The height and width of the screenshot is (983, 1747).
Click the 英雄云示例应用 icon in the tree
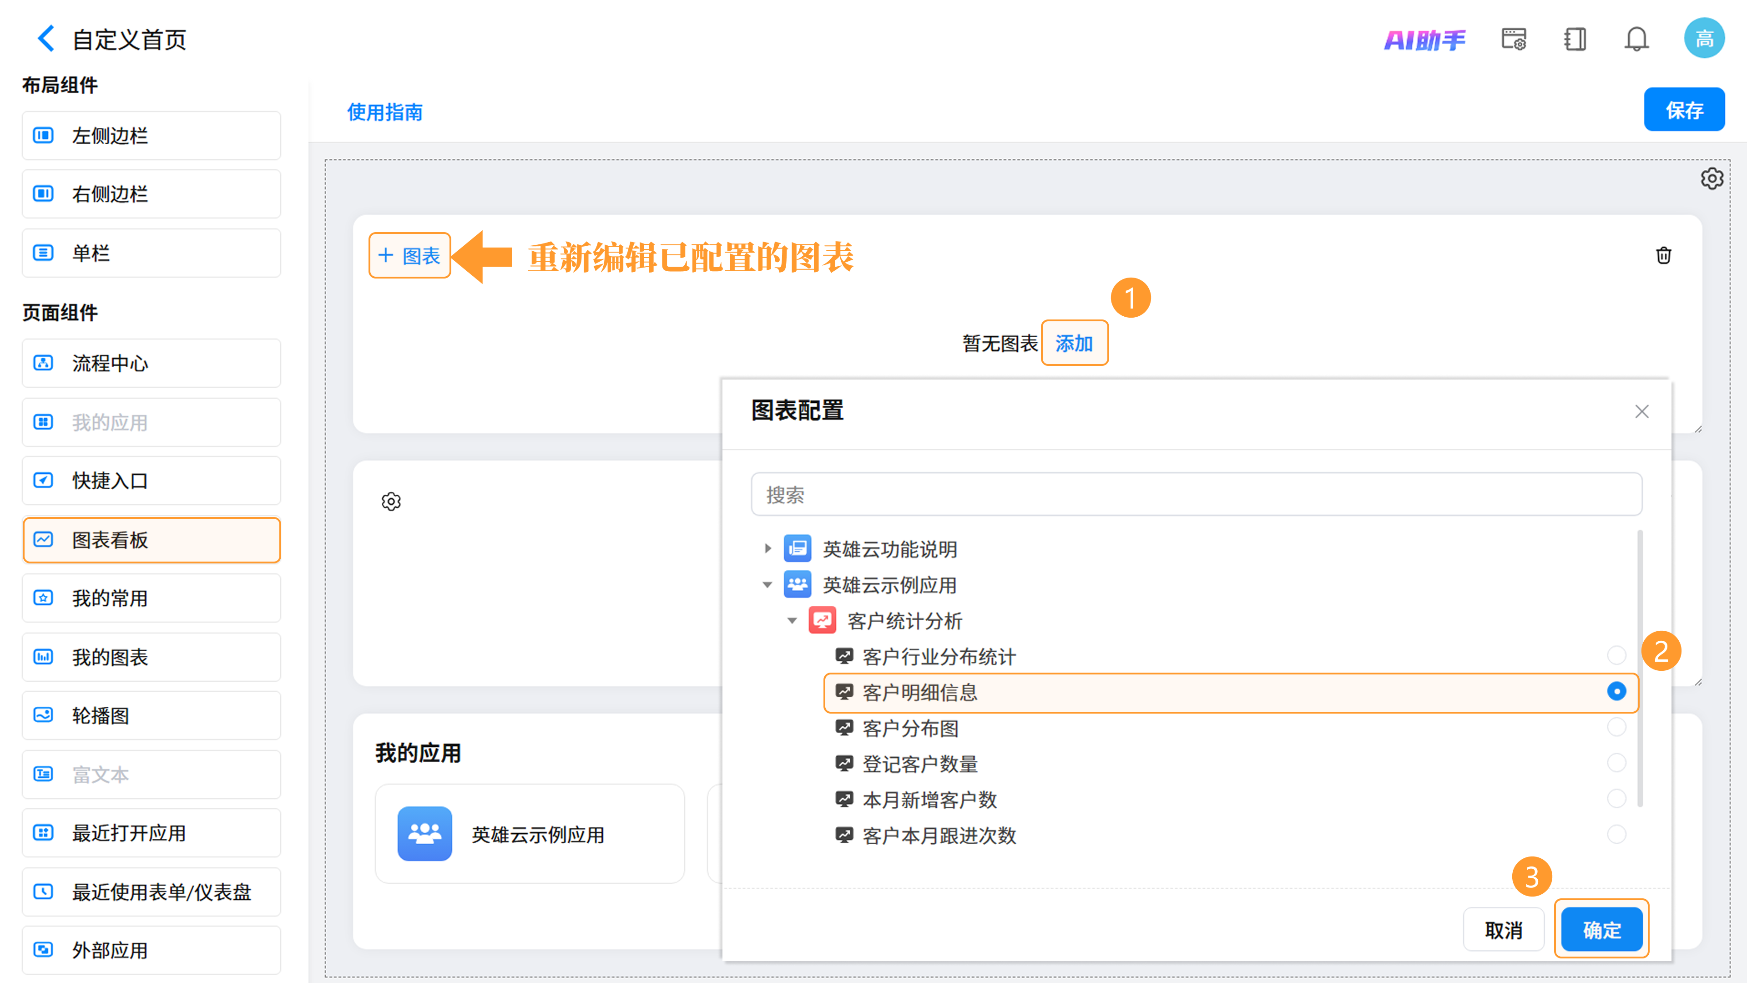point(798,584)
